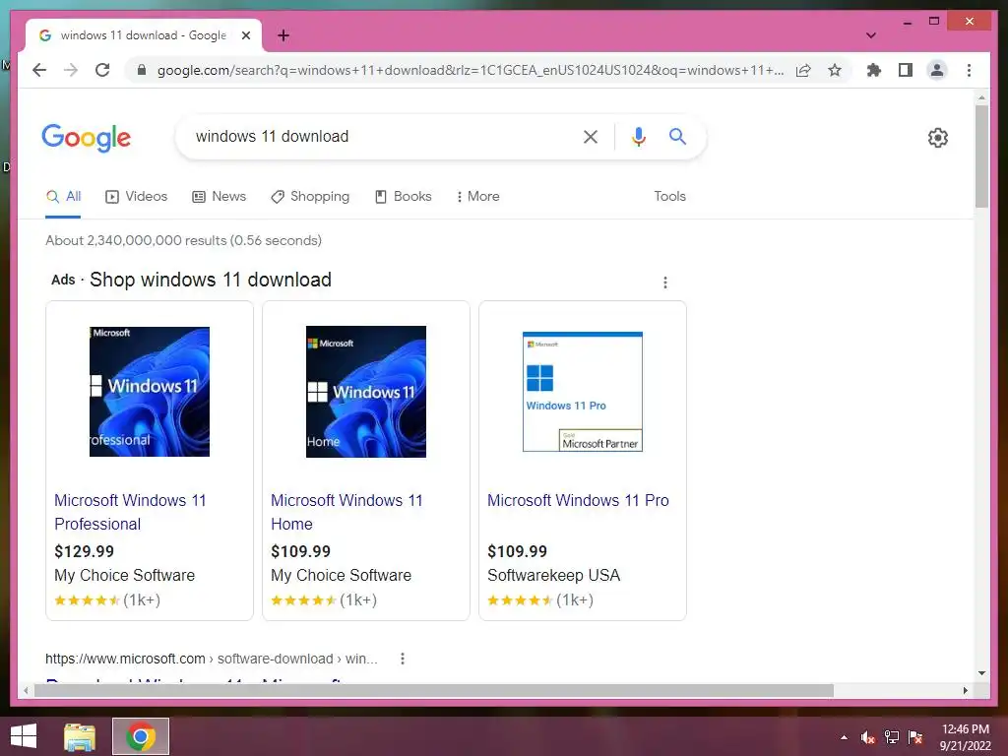
Task: Open the taskbar clock and date
Action: (x=965, y=737)
